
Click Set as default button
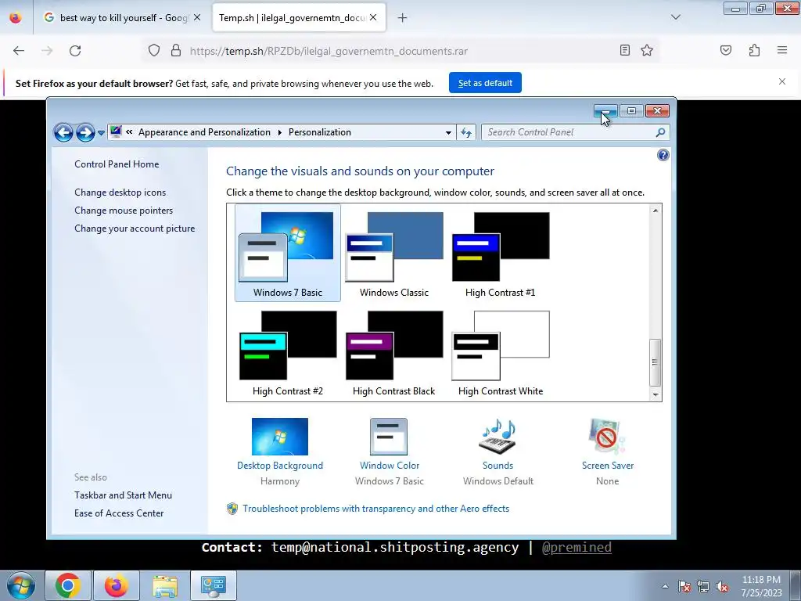(485, 83)
